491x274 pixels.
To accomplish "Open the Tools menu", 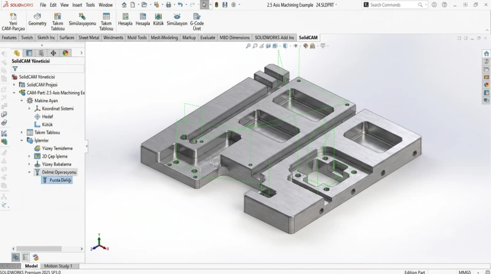I will pos(90,5).
